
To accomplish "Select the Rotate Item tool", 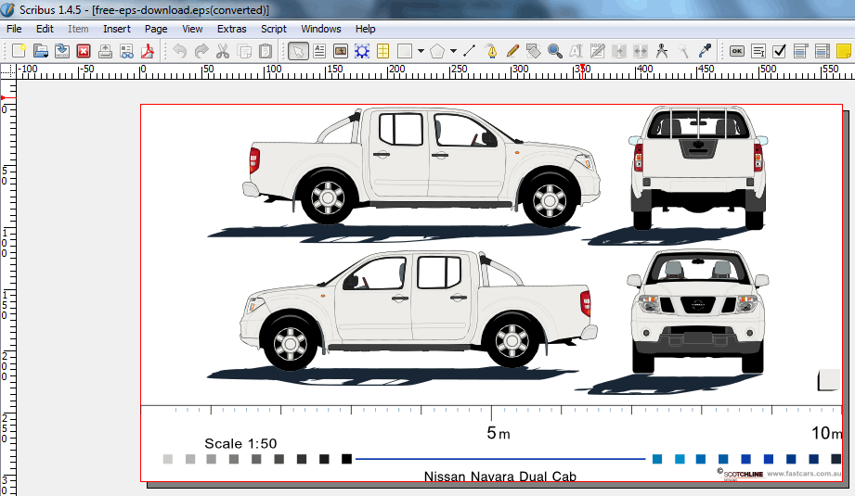I will point(533,51).
